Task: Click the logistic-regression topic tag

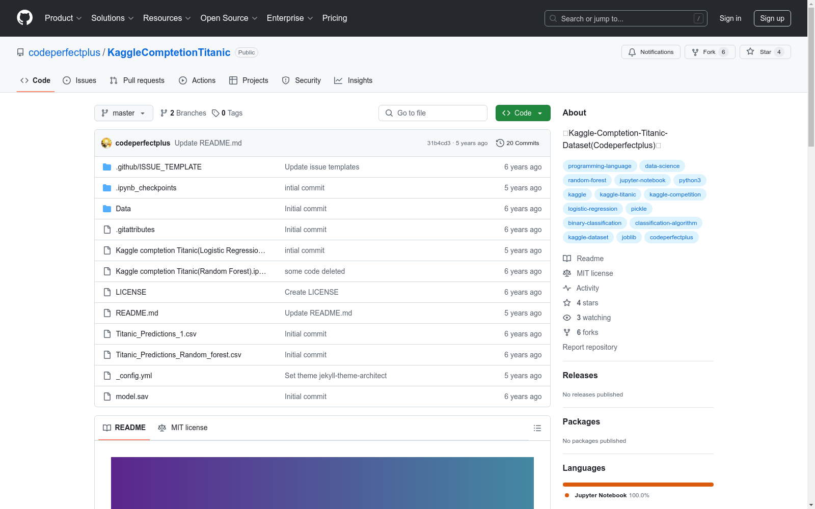Action: point(592,209)
